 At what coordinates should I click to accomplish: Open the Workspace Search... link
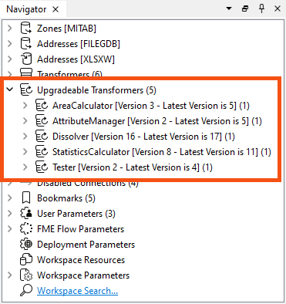(77, 291)
